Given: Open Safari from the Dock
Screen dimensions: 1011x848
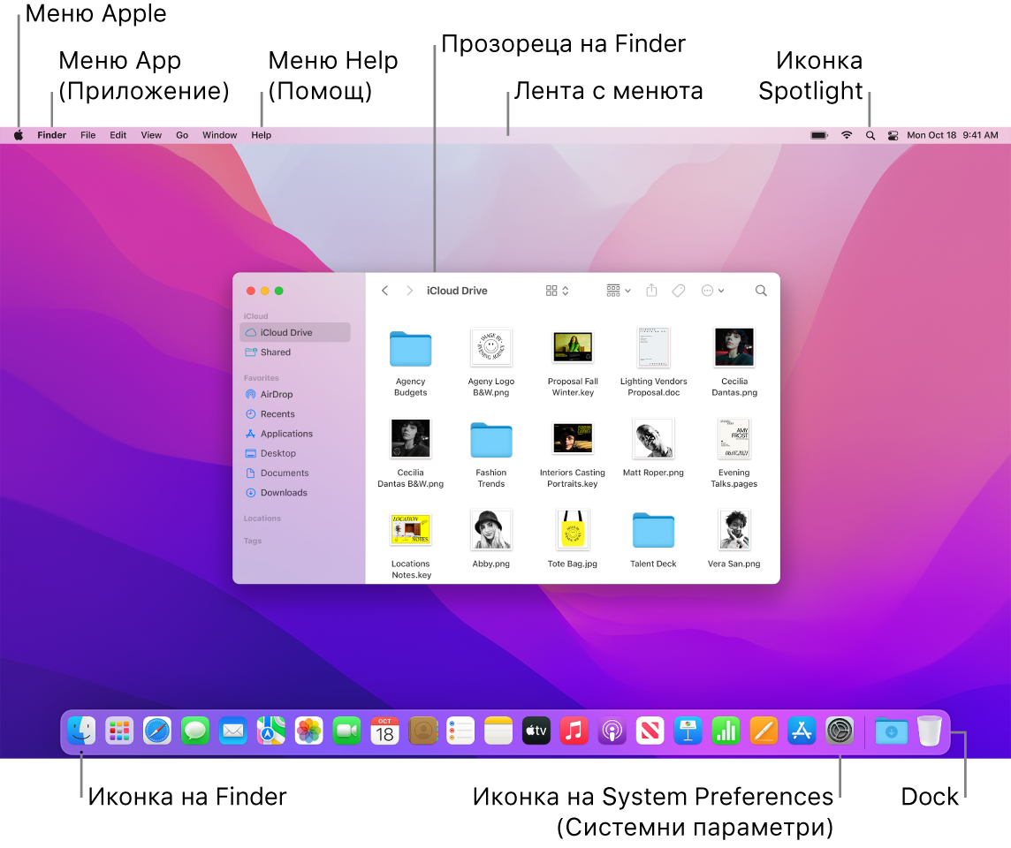Looking at the screenshot, I should [x=157, y=731].
